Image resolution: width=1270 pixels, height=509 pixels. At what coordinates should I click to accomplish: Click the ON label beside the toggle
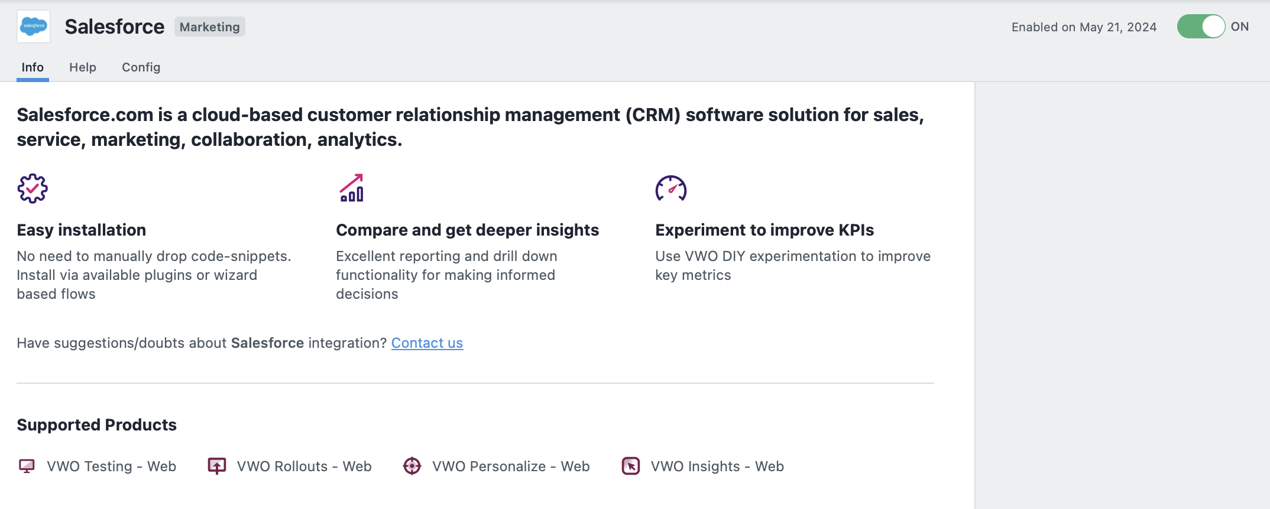[1240, 27]
